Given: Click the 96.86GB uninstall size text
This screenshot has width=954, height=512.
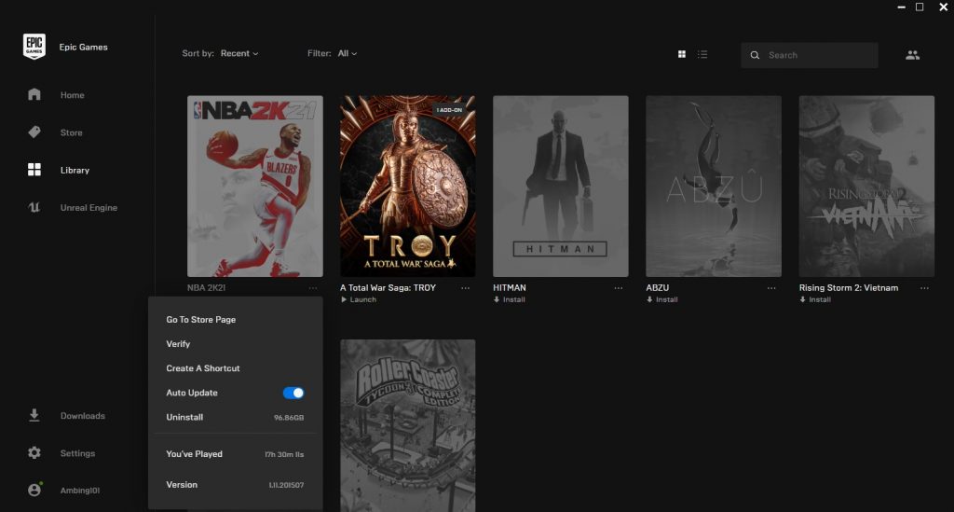Looking at the screenshot, I should [289, 418].
